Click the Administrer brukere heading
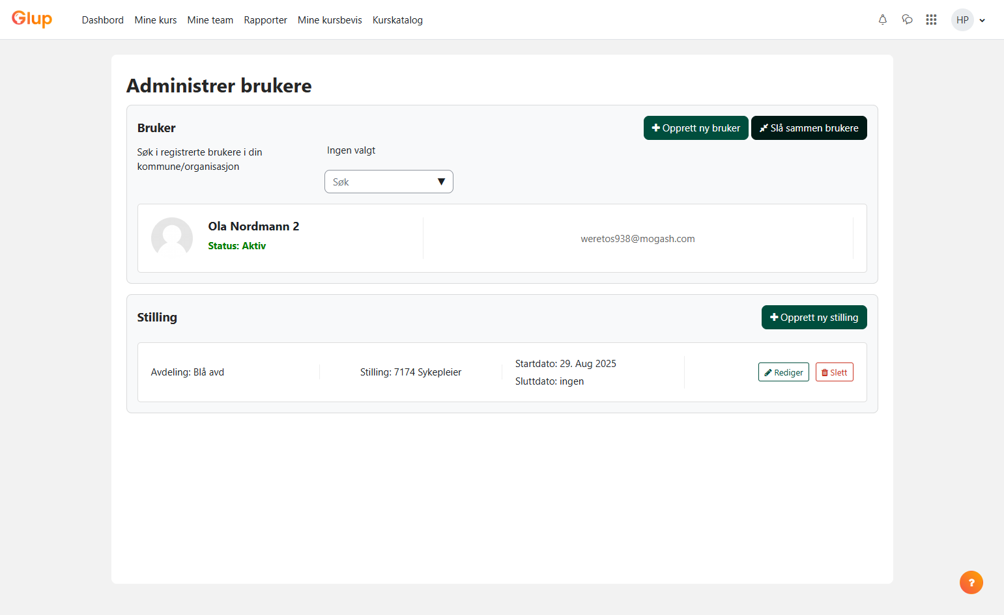 coord(219,86)
